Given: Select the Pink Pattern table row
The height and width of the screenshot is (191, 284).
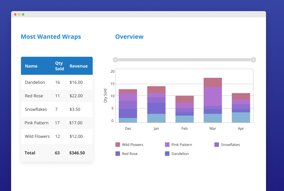Looking at the screenshot, I should click(x=57, y=123).
